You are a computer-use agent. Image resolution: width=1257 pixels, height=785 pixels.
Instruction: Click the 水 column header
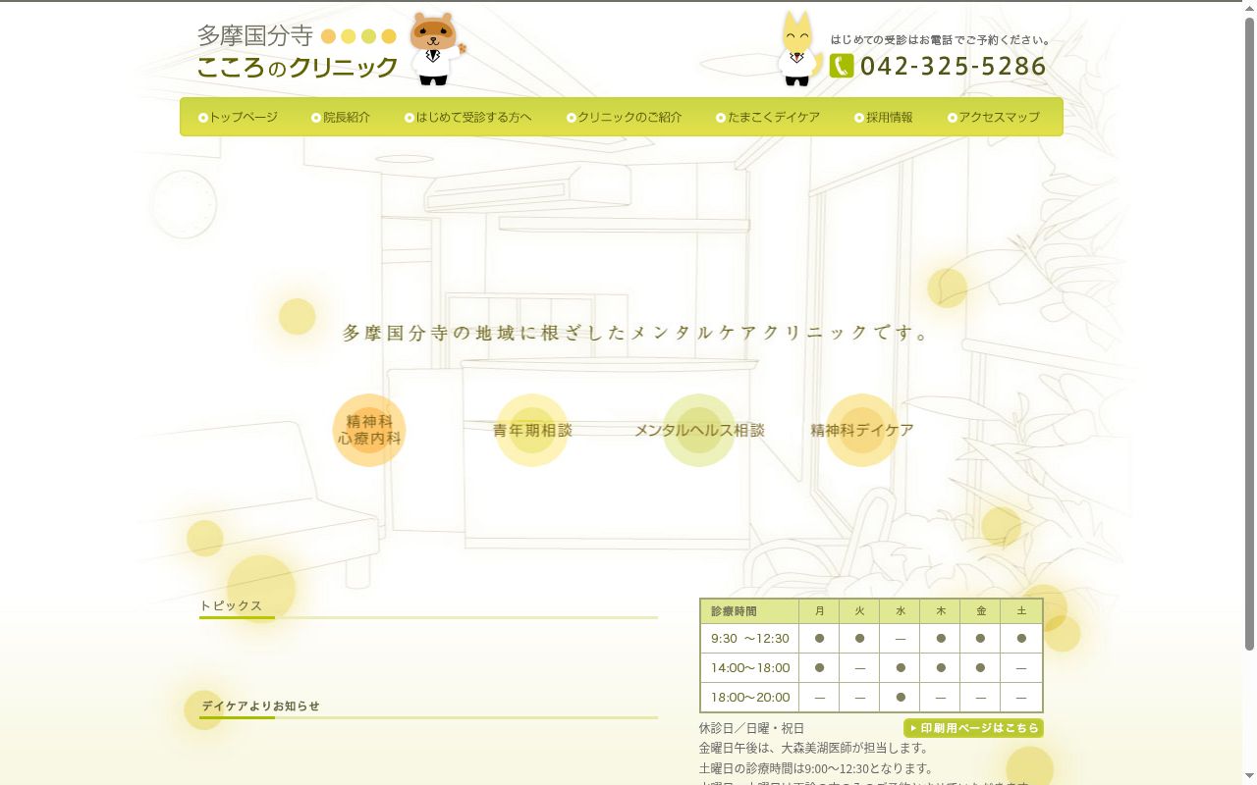(900, 611)
